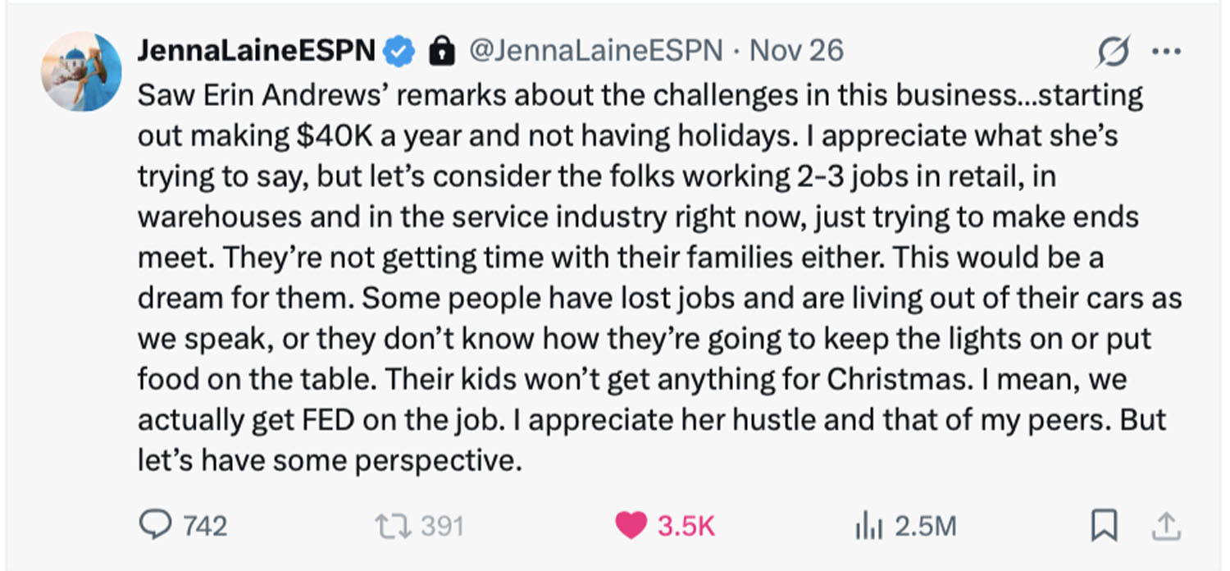Open the Nov 26 timestamp link
Image resolution: width=1230 pixels, height=571 pixels.
click(796, 51)
